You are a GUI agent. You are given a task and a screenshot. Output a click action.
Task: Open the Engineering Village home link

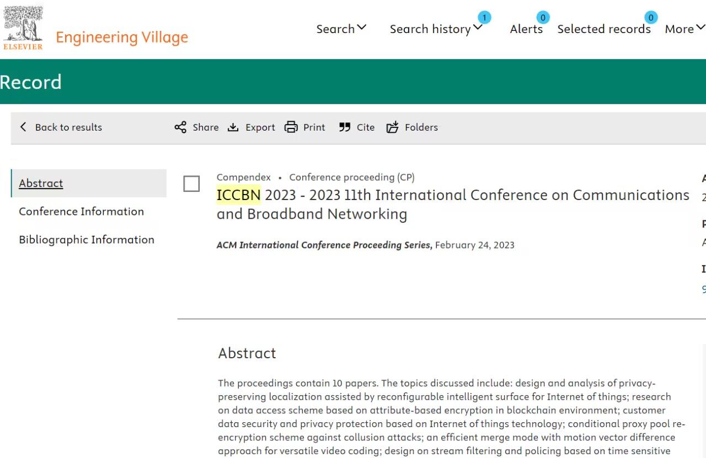[x=122, y=37]
